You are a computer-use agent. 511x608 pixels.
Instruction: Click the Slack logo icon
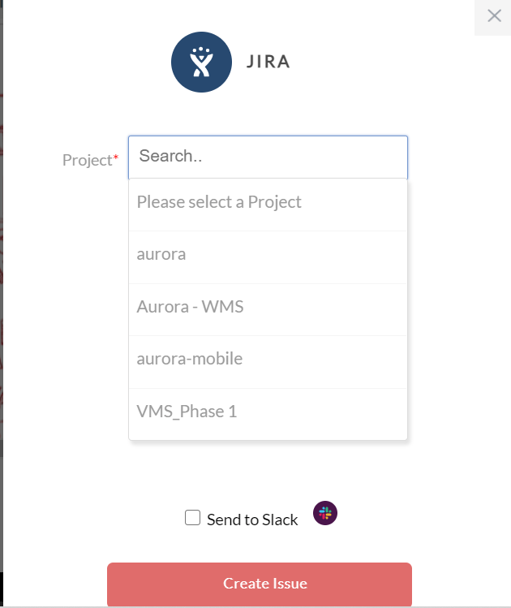point(325,513)
